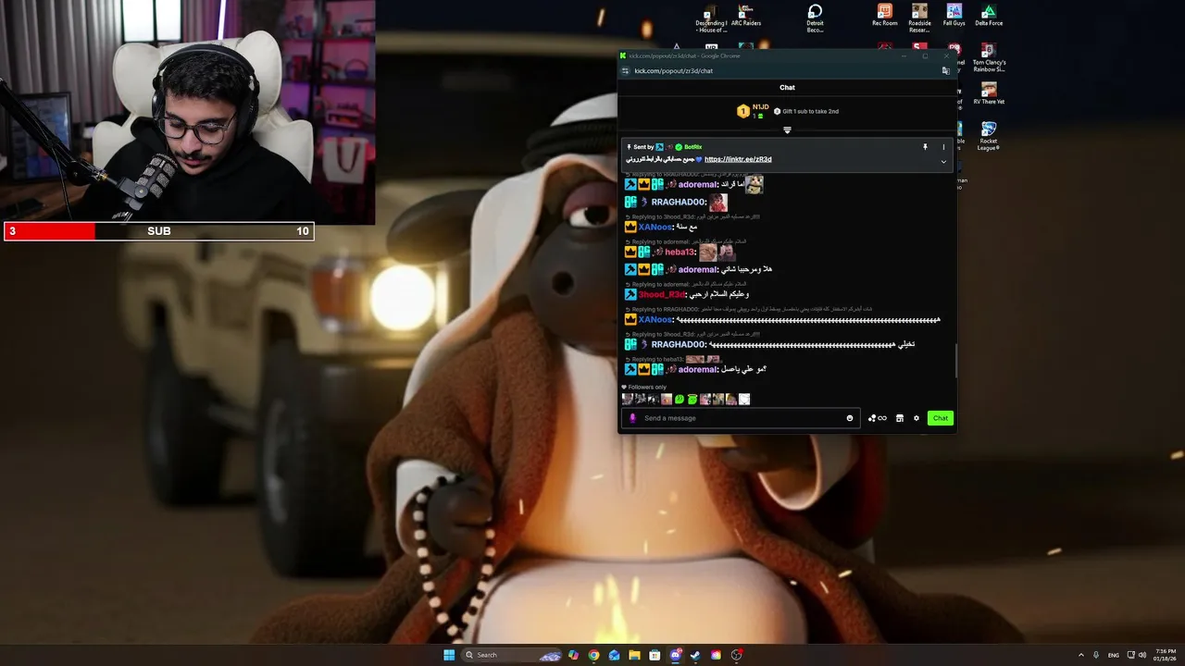Open Google Chrome from the taskbar

593,655
